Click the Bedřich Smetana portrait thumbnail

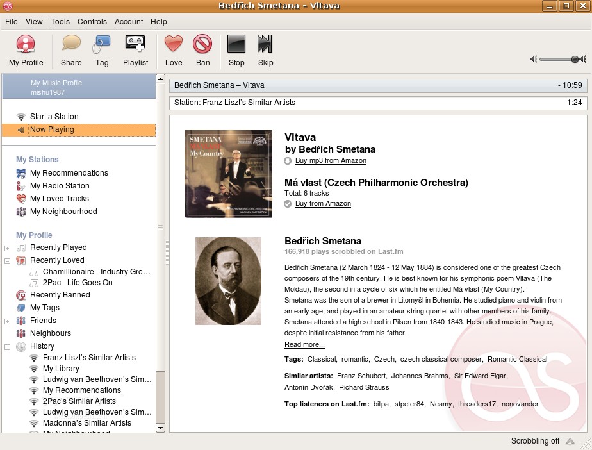[228, 281]
